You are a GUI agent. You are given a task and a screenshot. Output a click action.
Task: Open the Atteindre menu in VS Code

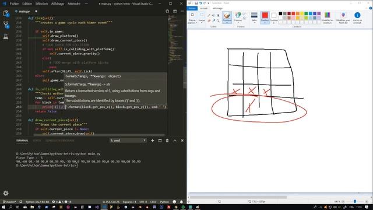click(74, 3)
